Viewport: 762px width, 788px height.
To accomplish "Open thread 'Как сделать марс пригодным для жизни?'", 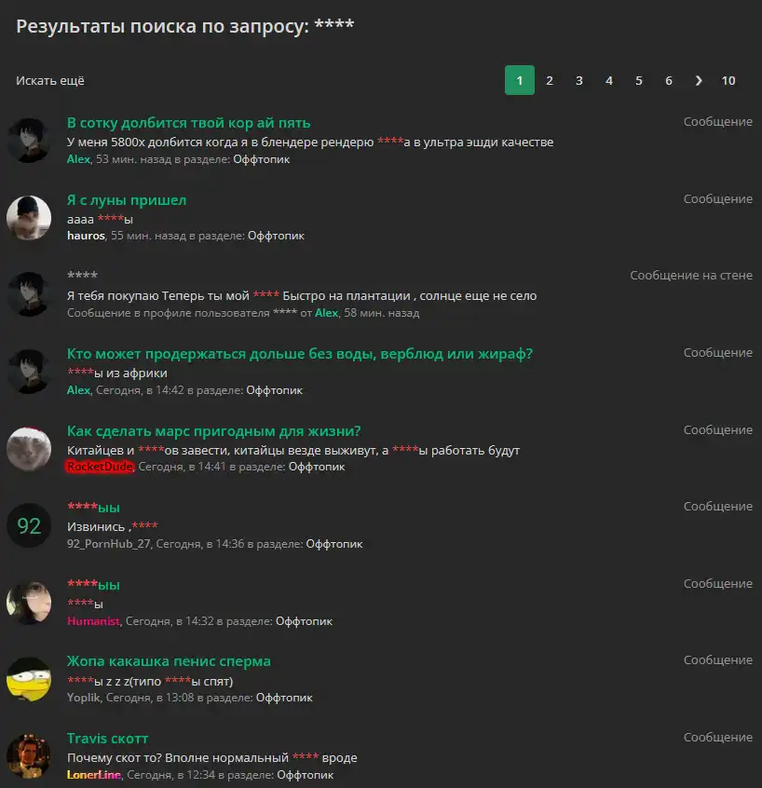I will pyautogui.click(x=214, y=431).
